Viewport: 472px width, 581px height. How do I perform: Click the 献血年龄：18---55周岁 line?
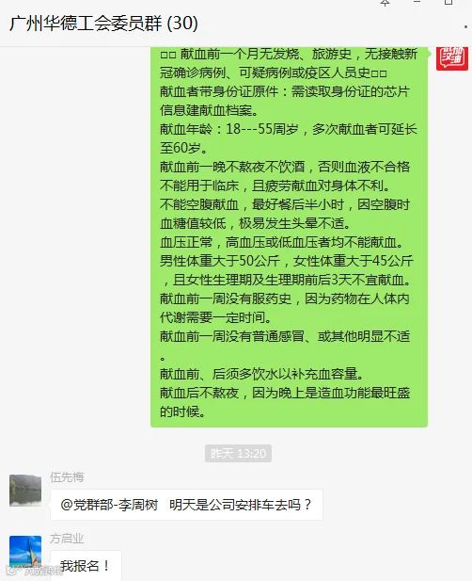(x=229, y=129)
